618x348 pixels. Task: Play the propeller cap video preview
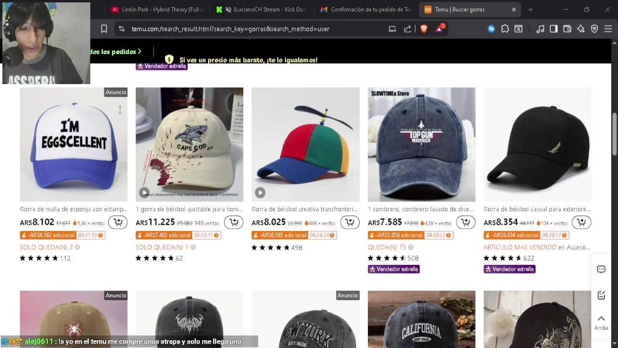(x=260, y=193)
